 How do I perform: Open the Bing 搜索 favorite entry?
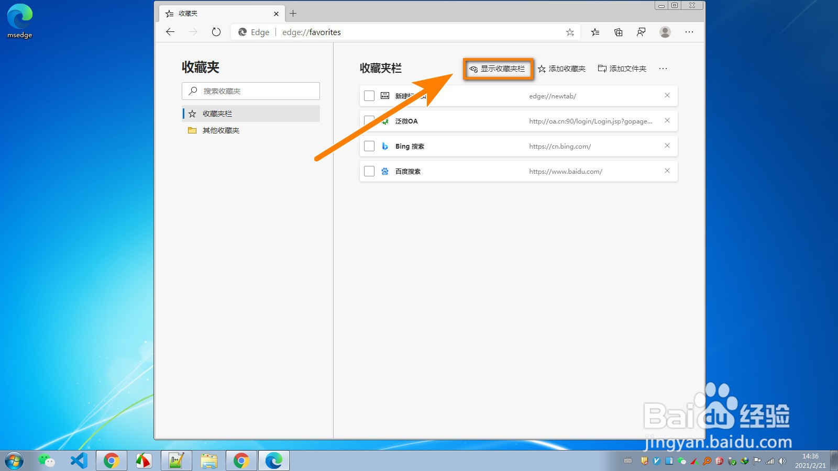point(519,146)
